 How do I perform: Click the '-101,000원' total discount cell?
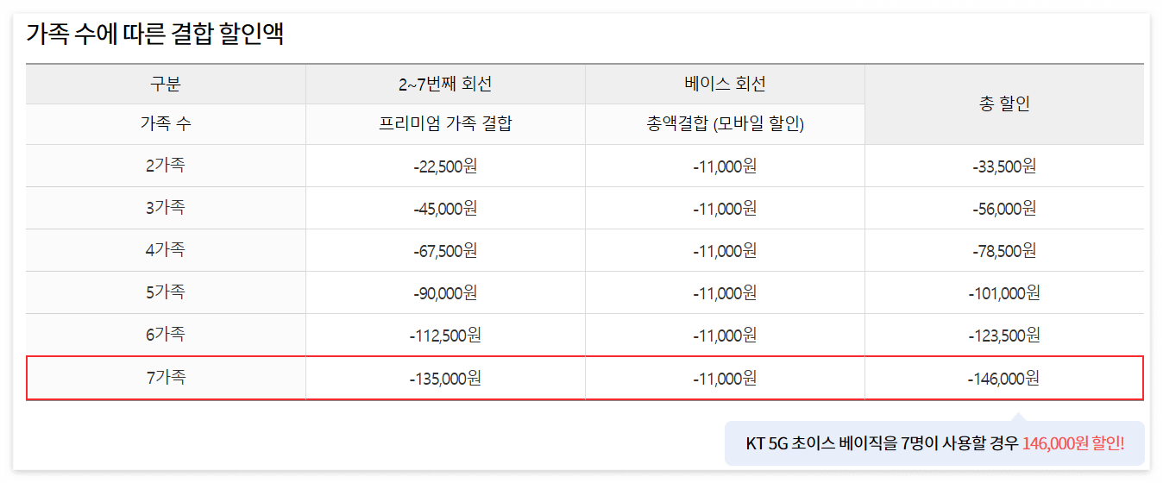pos(1004,292)
